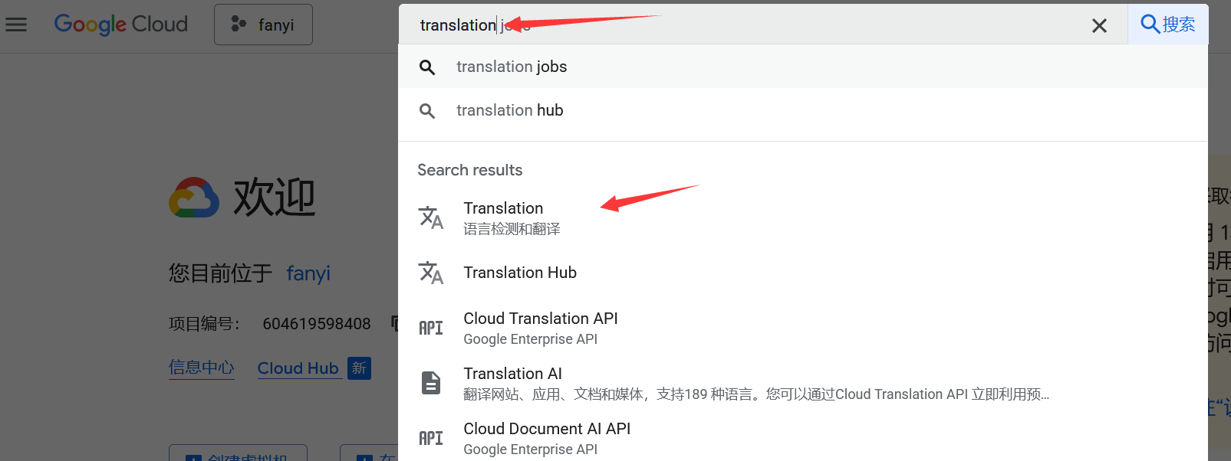
Task: Open the fanyi project link
Action: (x=308, y=273)
